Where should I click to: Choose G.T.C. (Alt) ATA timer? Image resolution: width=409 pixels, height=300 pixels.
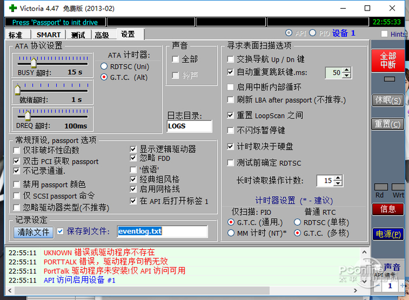pyautogui.click(x=104, y=77)
